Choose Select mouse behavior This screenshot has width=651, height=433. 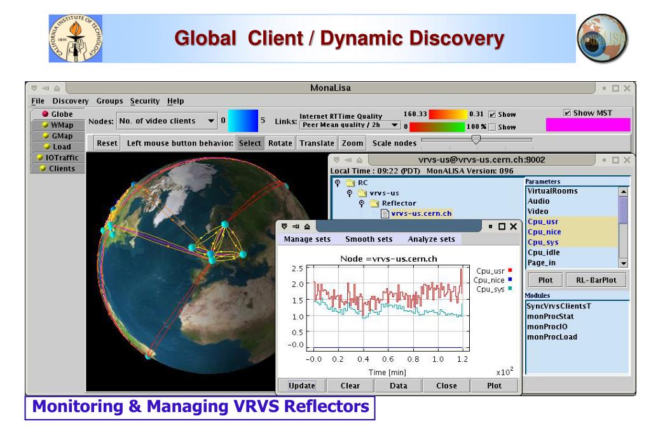click(x=250, y=143)
